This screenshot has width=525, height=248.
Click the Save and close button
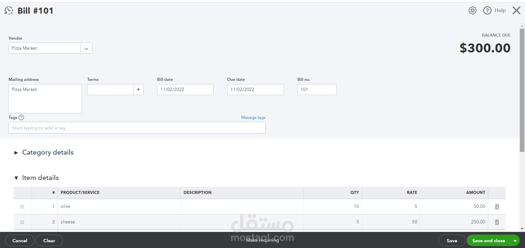coord(488,241)
